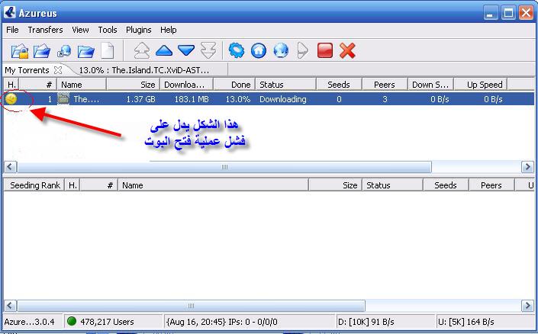Click the upper table horizontal scrollbar thumb
Viewport: 538px width, 334px height.
pos(224,167)
